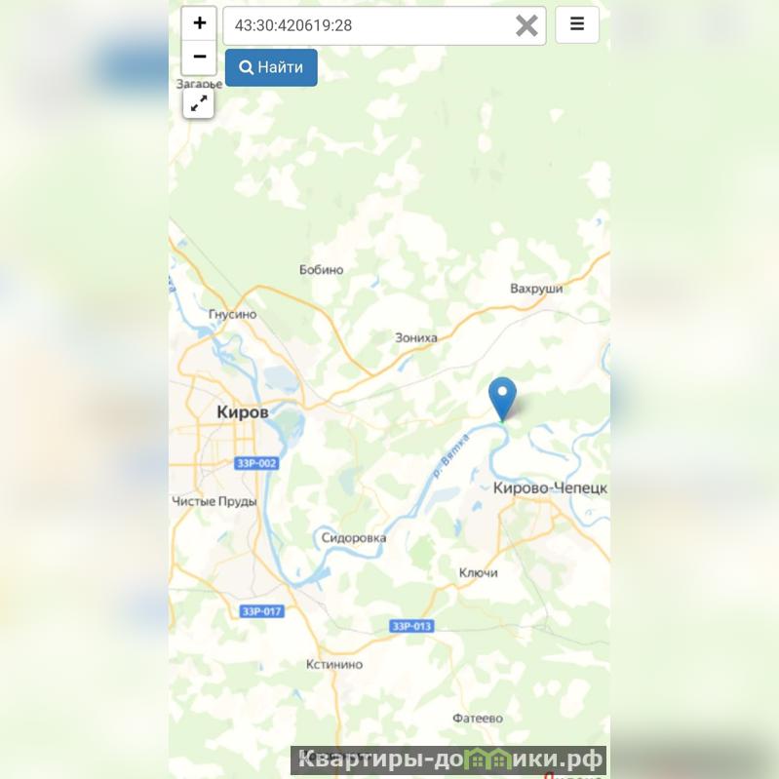
Task: Click the Сидоровка village label
Action: tap(353, 537)
